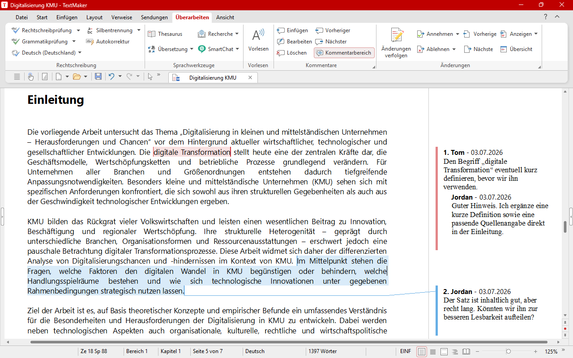Reject the change with Ablehnen
Image resolution: width=573 pixels, height=358 pixels.
(x=433, y=49)
